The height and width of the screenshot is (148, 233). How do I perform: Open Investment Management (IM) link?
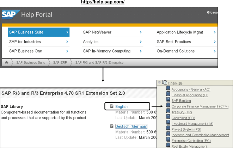[192, 124]
